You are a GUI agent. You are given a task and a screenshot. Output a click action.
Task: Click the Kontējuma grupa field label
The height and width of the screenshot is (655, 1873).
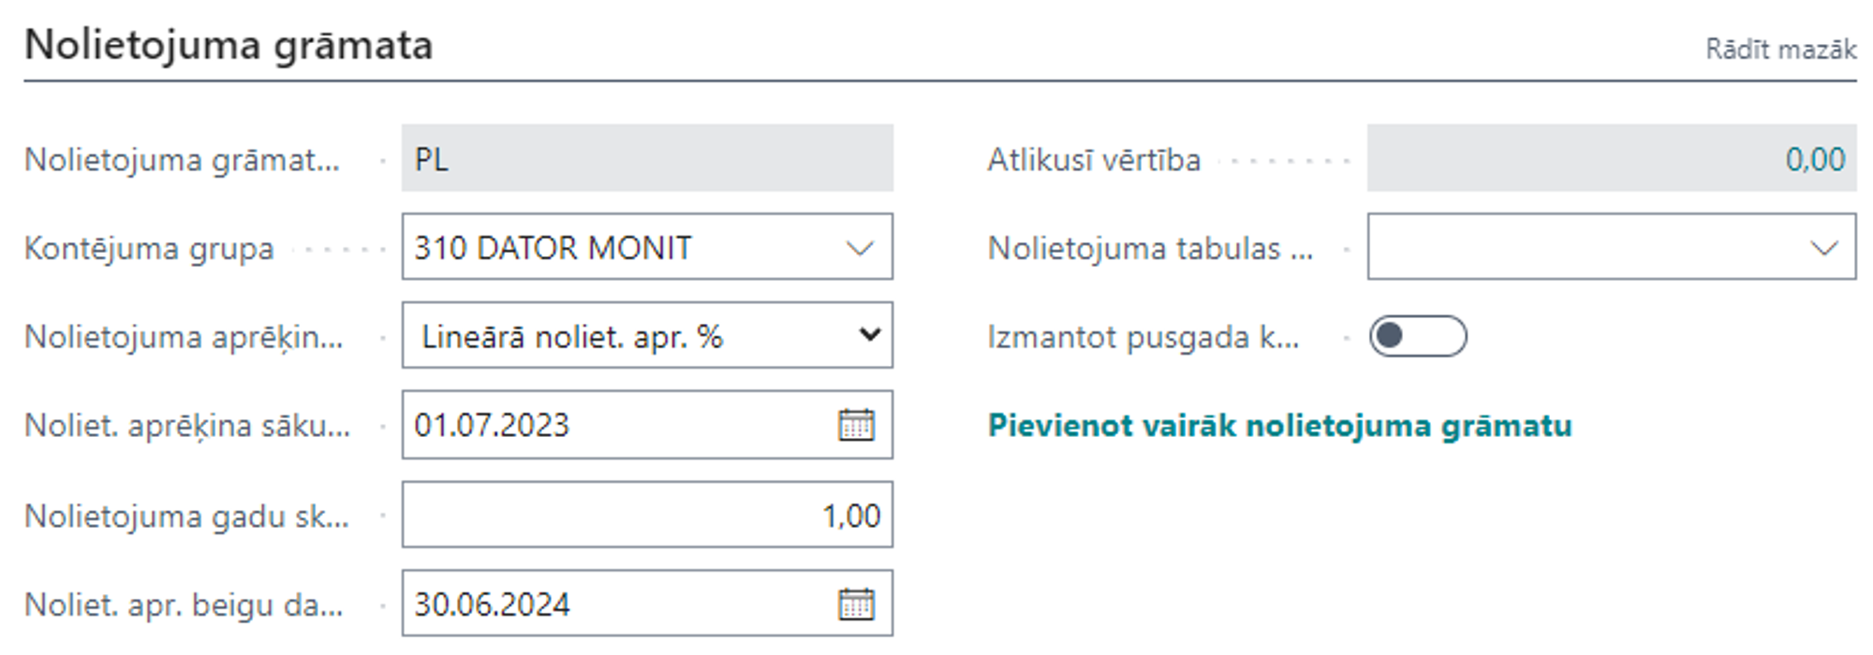(x=149, y=249)
